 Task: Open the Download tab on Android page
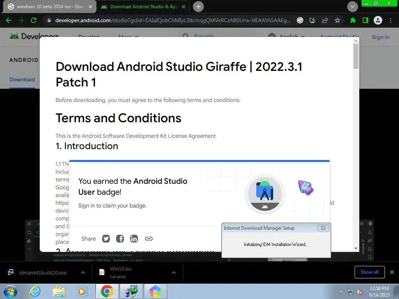pos(22,79)
